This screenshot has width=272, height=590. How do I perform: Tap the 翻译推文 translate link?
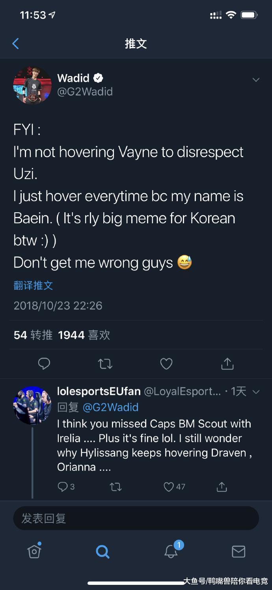33,285
